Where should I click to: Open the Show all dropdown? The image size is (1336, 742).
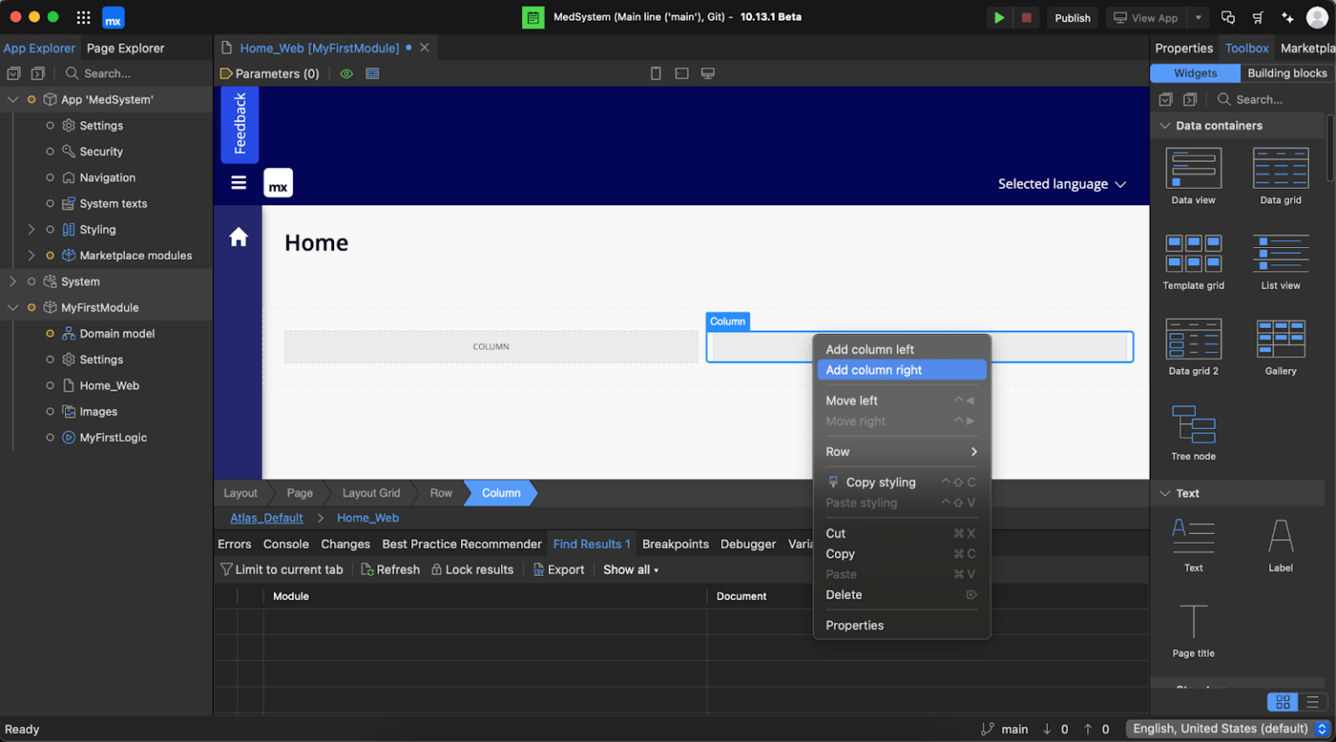pos(630,569)
